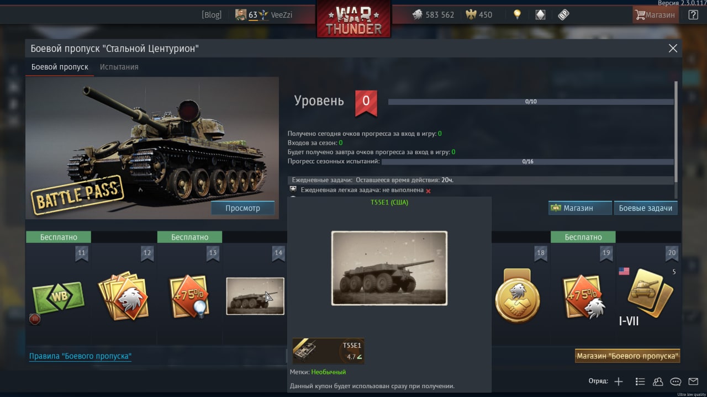Click the lightbulb research points icon
This screenshot has width=707, height=397.
(517, 15)
